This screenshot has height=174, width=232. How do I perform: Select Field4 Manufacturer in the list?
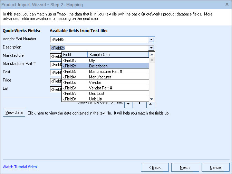pos(105,77)
